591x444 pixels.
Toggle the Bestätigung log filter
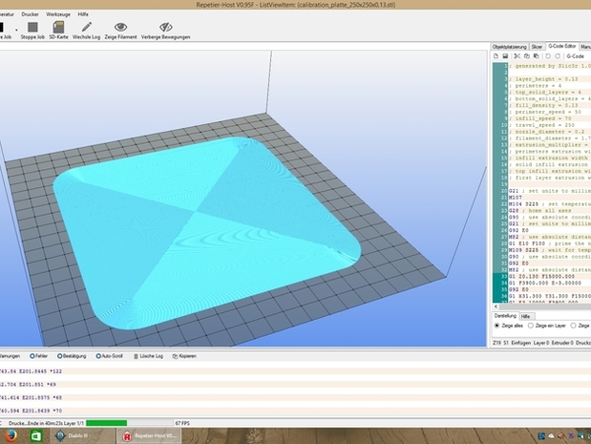pos(72,355)
